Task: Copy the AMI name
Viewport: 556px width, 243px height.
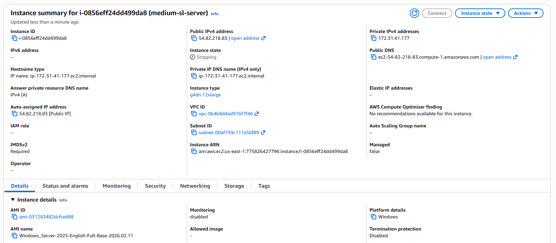Action: (15, 236)
